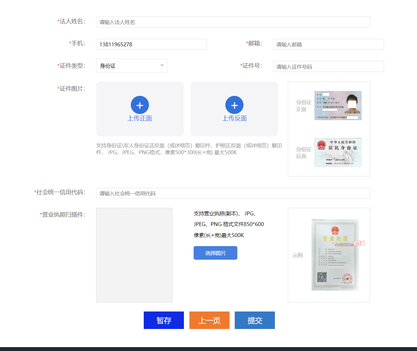Click the 上传反面 link text
Viewport: 417px width, 351px height.
(x=234, y=119)
